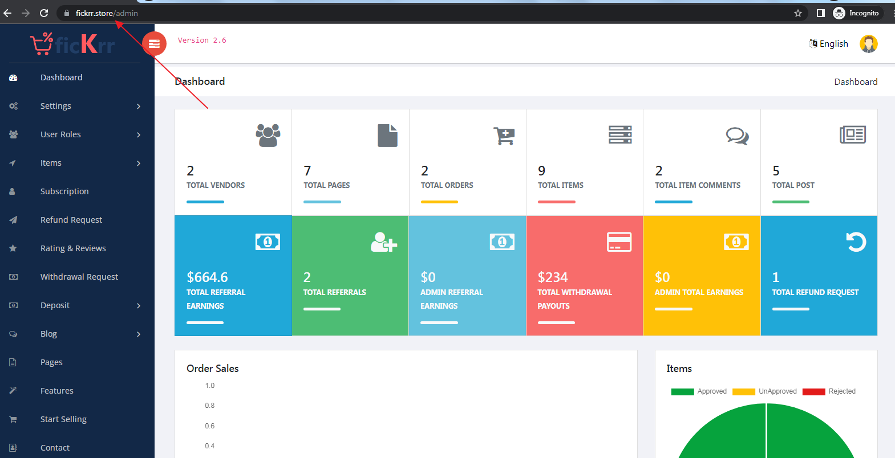Click the translate icon beside English

(x=813, y=43)
